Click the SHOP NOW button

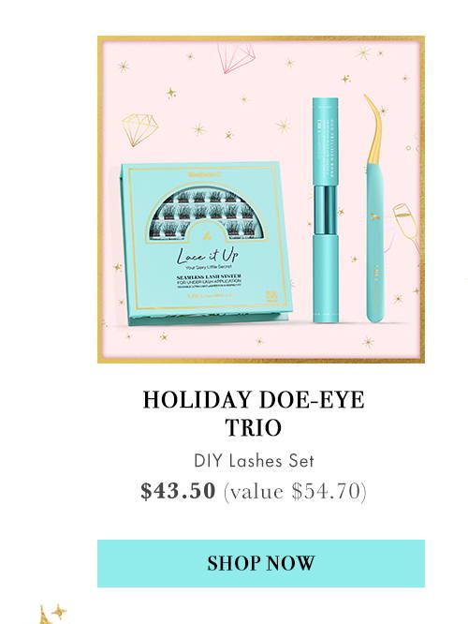click(x=261, y=563)
